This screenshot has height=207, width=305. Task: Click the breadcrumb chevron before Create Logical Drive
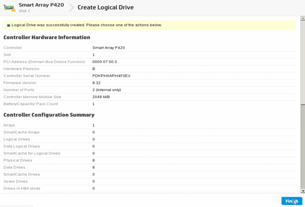[x=71, y=7]
